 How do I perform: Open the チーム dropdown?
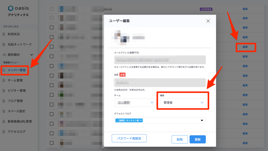pyautogui.click(x=135, y=103)
